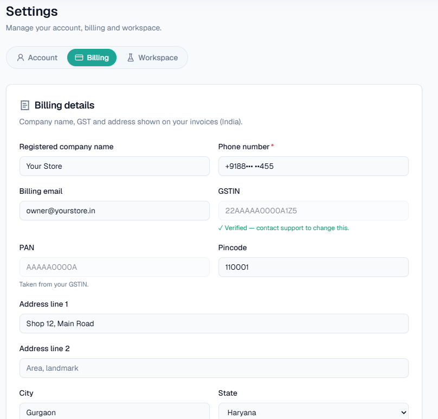Image resolution: width=438 pixels, height=419 pixels.
Task: Switch to the Workspace tab
Action: 152,58
